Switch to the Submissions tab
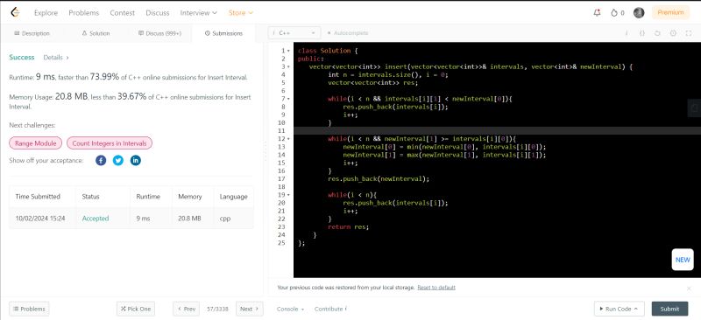 coord(223,33)
